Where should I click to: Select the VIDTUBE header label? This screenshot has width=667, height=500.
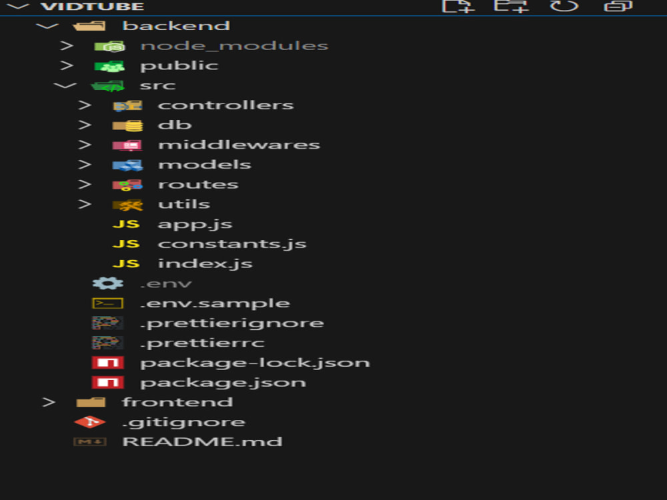pos(93,7)
